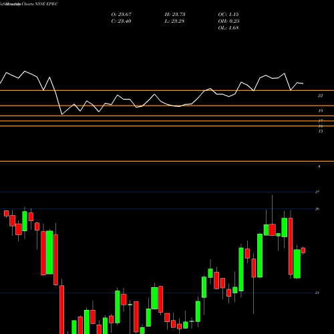Click the '27' price axis label
The image size is (334, 334).
[x=317, y=192]
